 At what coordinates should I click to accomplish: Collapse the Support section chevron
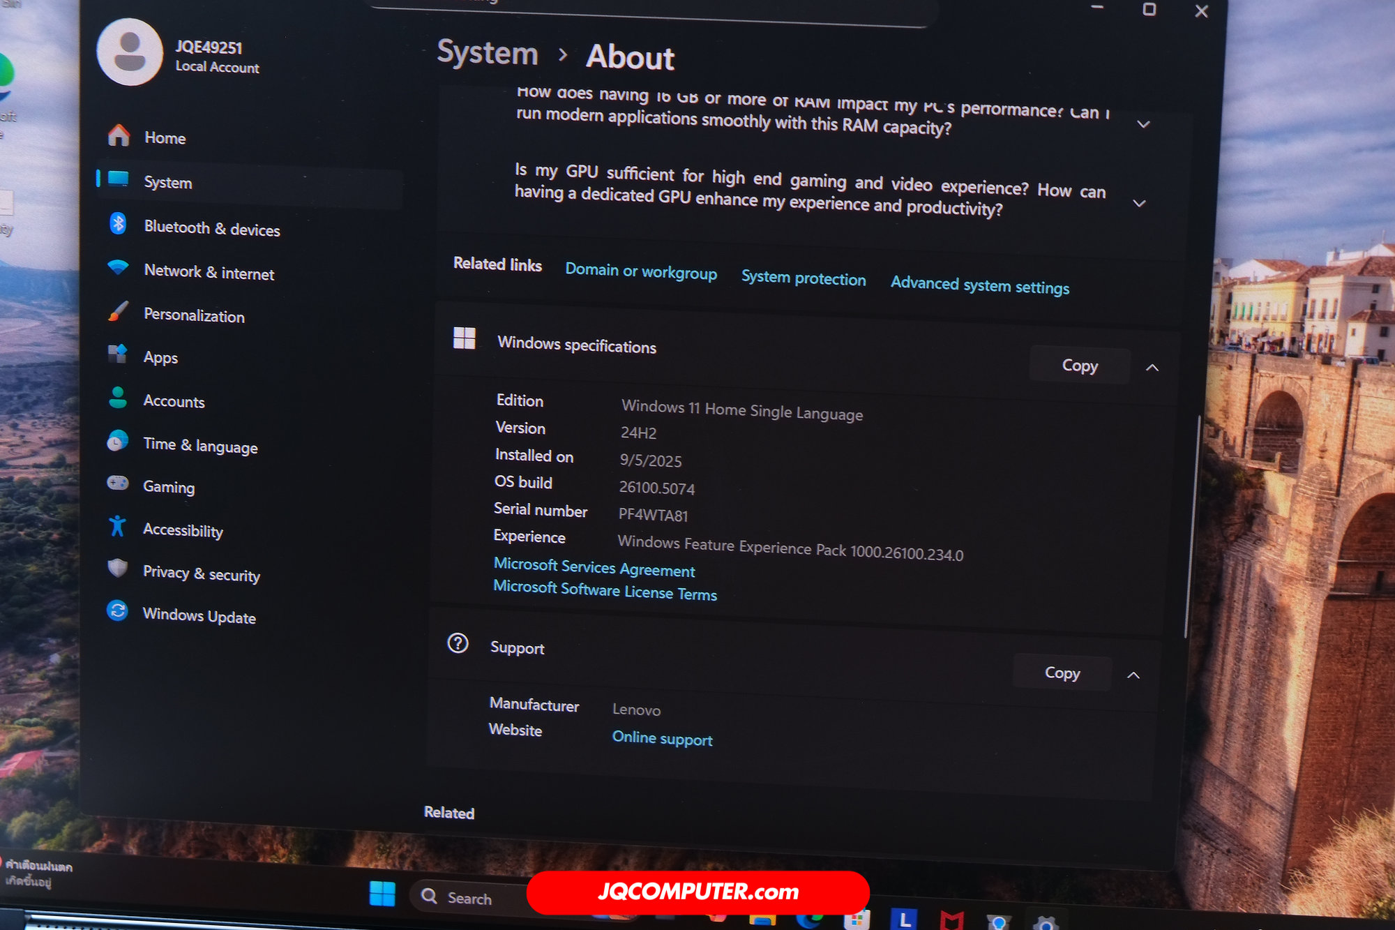1133,675
